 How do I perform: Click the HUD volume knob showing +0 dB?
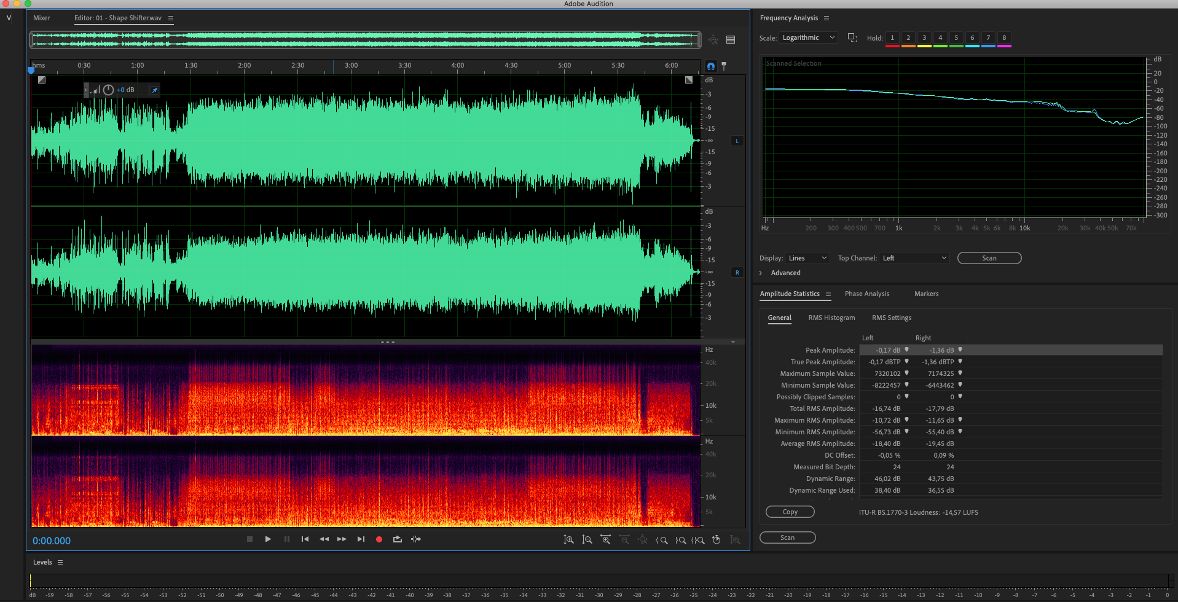point(108,90)
